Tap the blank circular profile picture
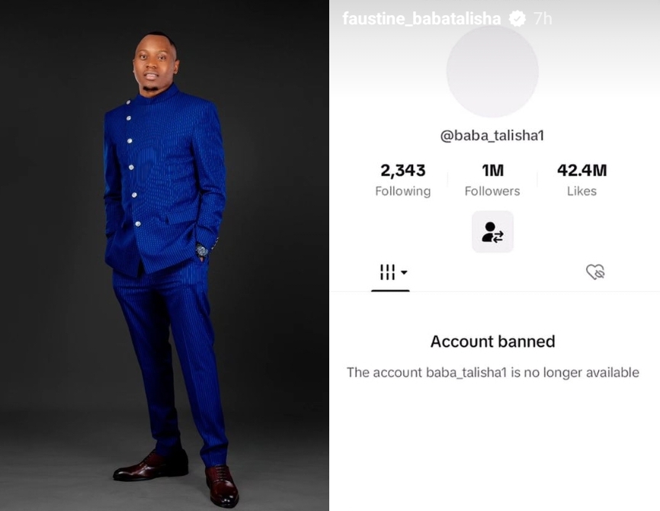Viewport: 660px width, 511px height. click(492, 71)
